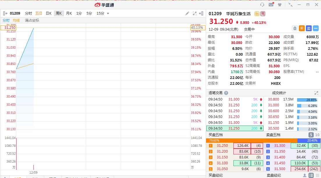Switch to 1分 chart tab
Viewport: 321px width, 178px height.
click(79, 13)
